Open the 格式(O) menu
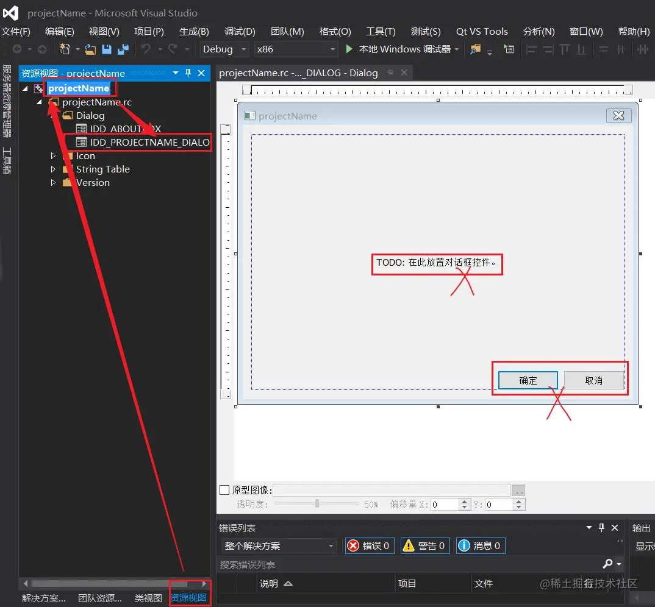 (335, 32)
